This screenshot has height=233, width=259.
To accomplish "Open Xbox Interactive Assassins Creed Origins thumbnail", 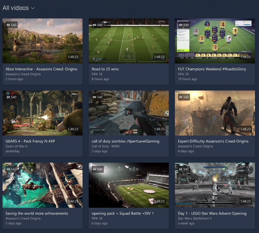I will 42,41.
